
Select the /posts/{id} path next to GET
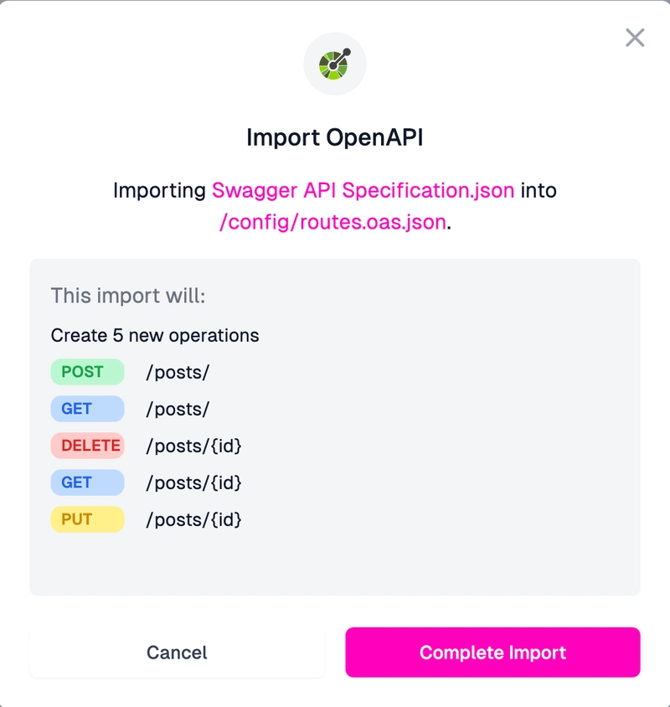[x=193, y=483]
